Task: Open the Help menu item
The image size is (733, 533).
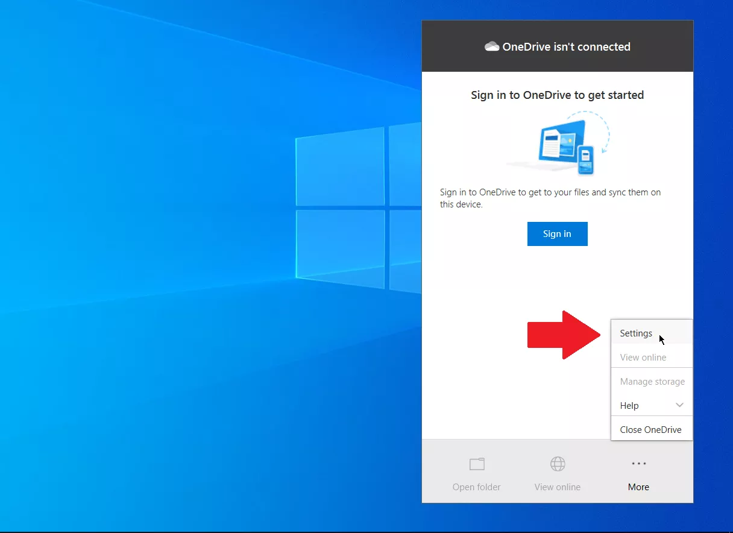Action: pyautogui.click(x=629, y=405)
